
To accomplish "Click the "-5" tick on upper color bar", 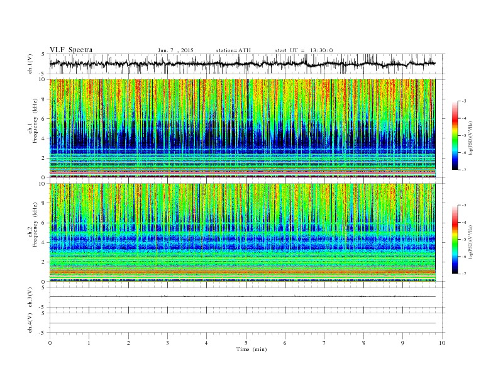I will coord(463,136).
